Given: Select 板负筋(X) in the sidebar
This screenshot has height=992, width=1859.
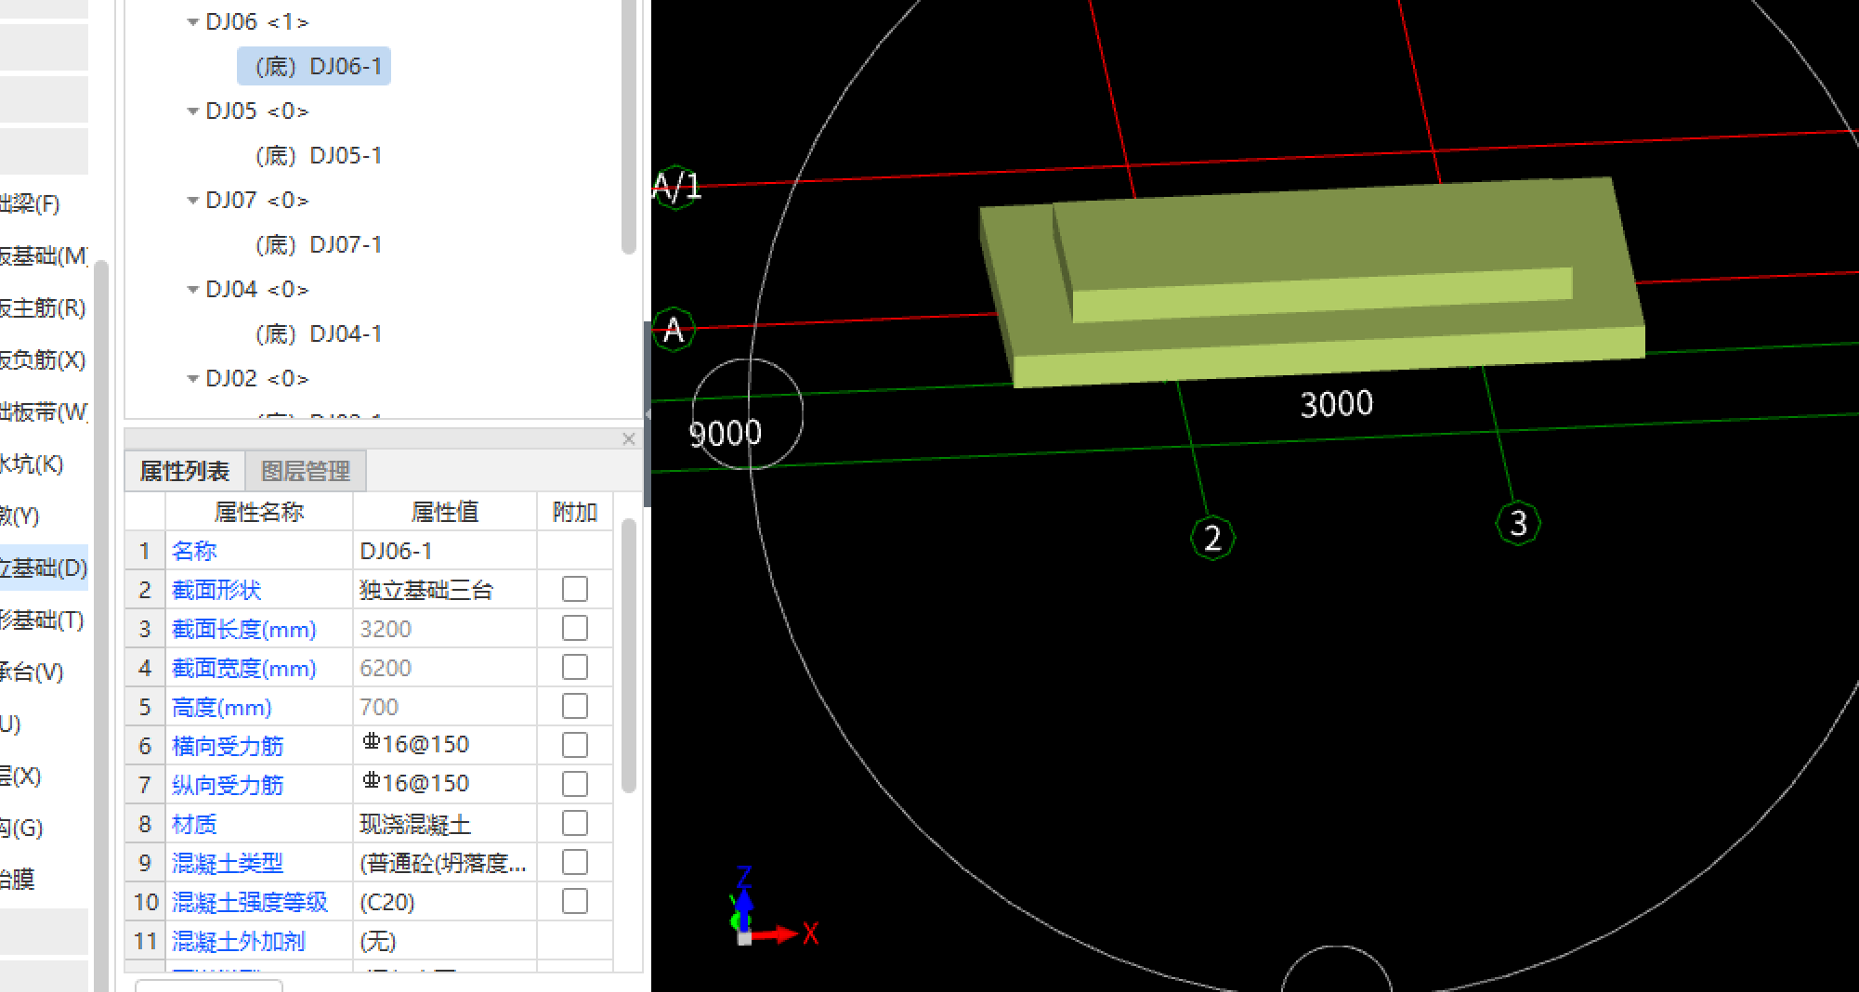Looking at the screenshot, I should [x=44, y=359].
